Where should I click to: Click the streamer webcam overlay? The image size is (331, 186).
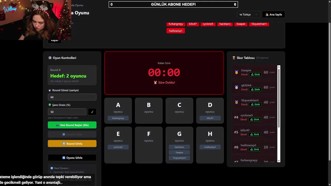pos(35,20)
